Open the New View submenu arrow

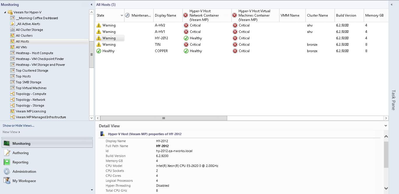point(19,132)
